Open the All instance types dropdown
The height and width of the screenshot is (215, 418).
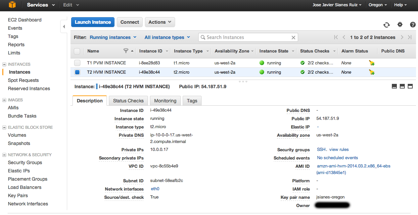click(x=167, y=37)
